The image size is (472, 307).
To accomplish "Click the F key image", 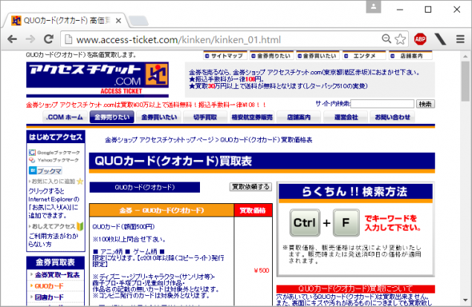I will tap(346, 223).
